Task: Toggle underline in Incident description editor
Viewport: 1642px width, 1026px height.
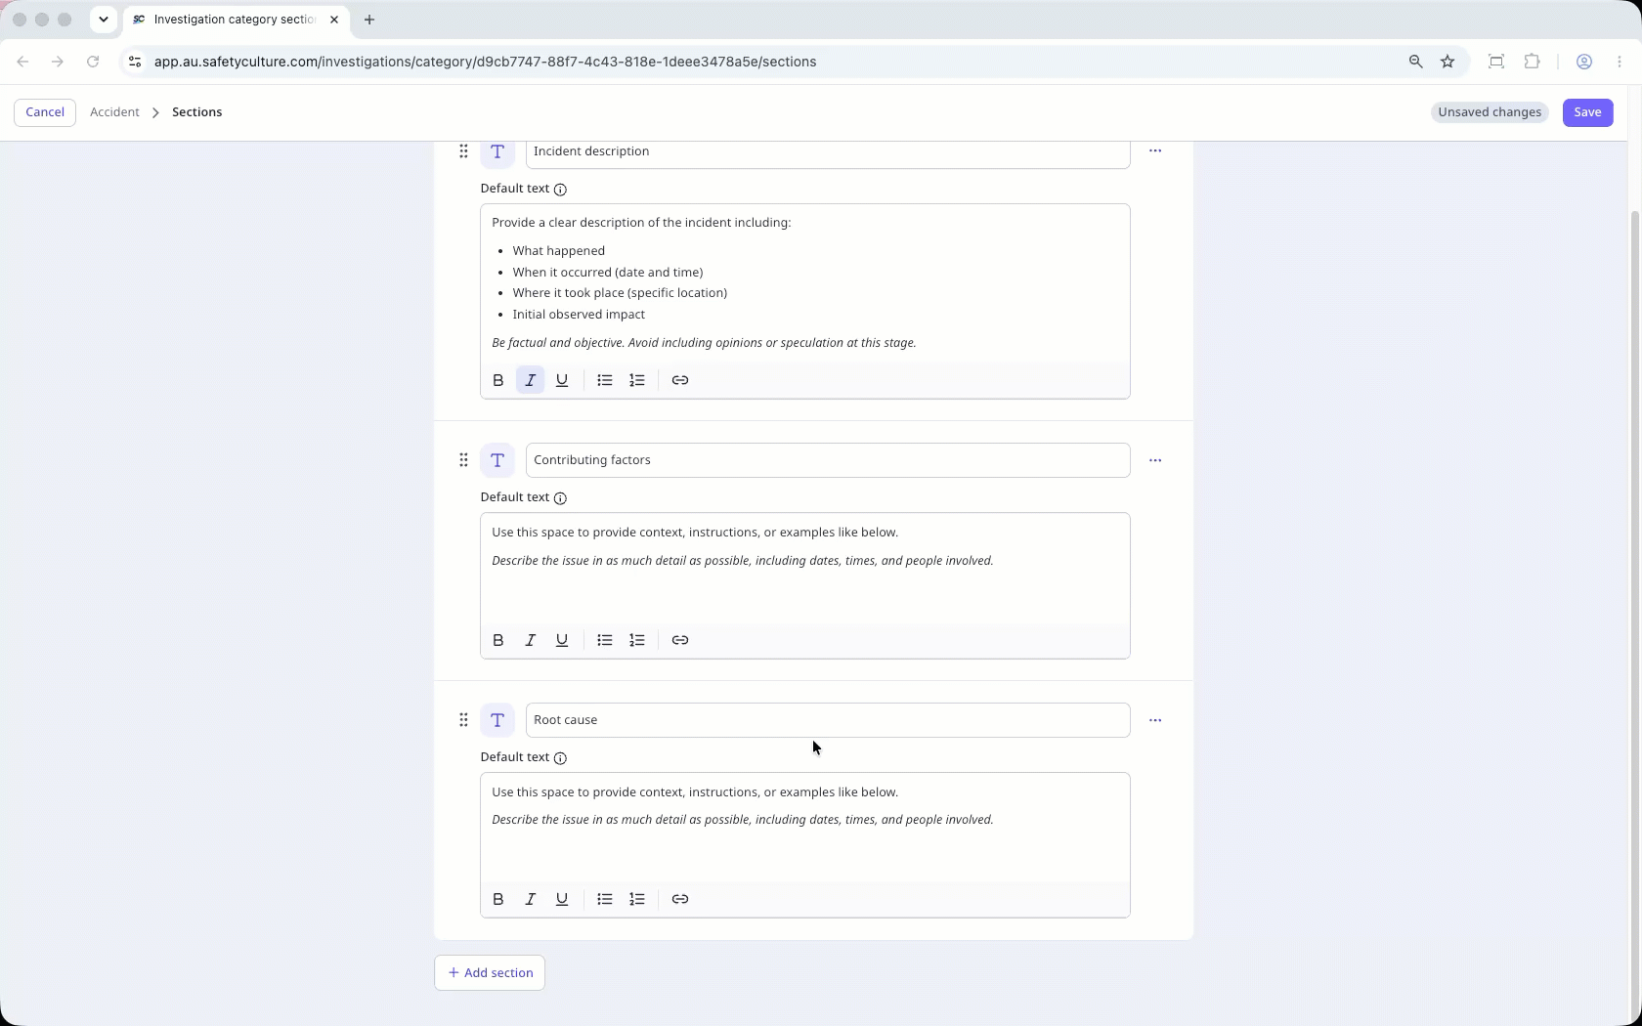Action: click(562, 380)
